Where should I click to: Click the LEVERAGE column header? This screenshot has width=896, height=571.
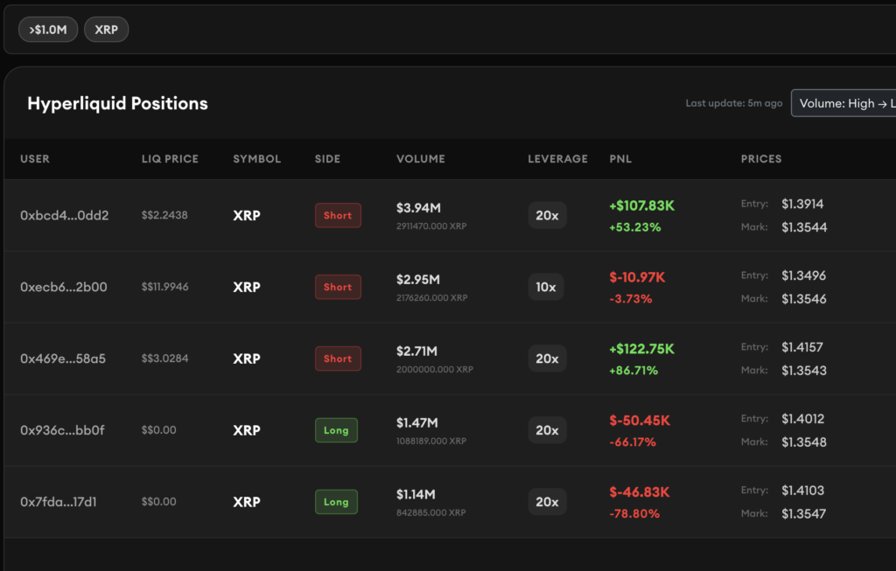tap(557, 159)
